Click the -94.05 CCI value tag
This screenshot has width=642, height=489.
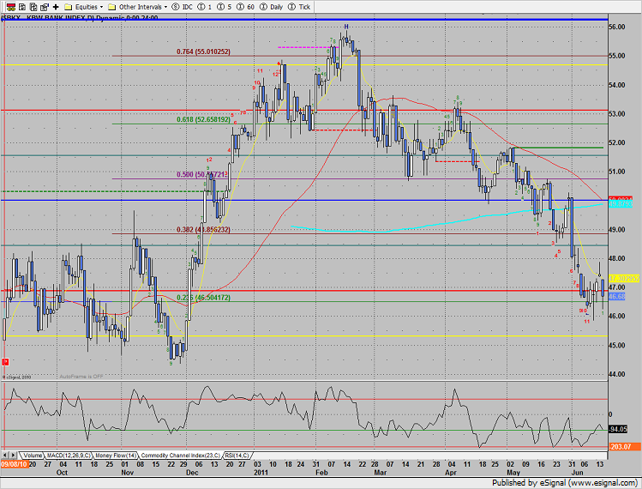tap(618, 430)
